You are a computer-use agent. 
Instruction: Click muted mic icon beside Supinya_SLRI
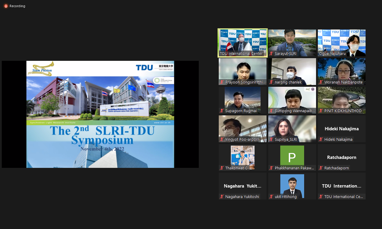pyautogui.click(x=271, y=140)
